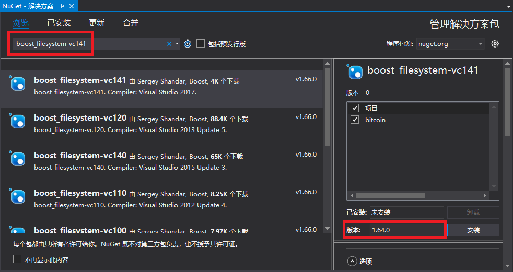Click the refresh icon beside the search box
The width and height of the screenshot is (513, 272).
point(188,43)
